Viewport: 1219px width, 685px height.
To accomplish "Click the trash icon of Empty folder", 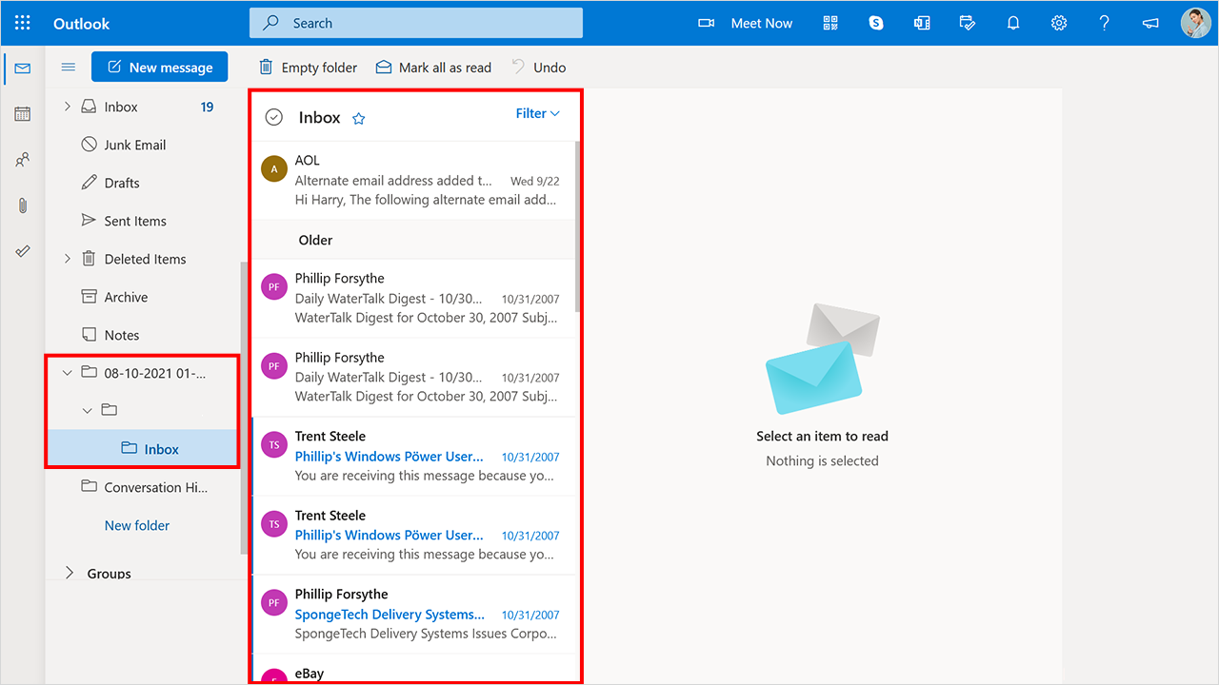I will (x=267, y=67).
